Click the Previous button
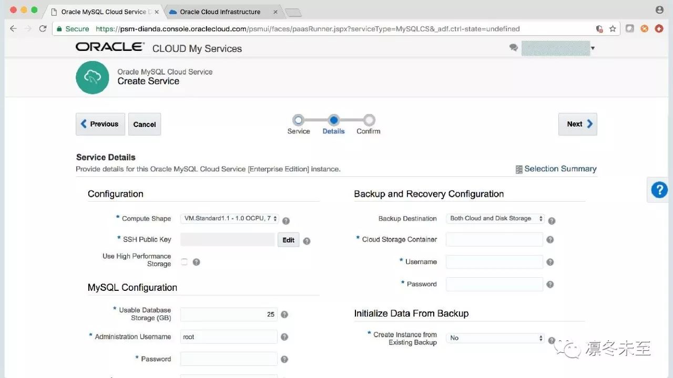The image size is (673, 378). click(x=100, y=124)
